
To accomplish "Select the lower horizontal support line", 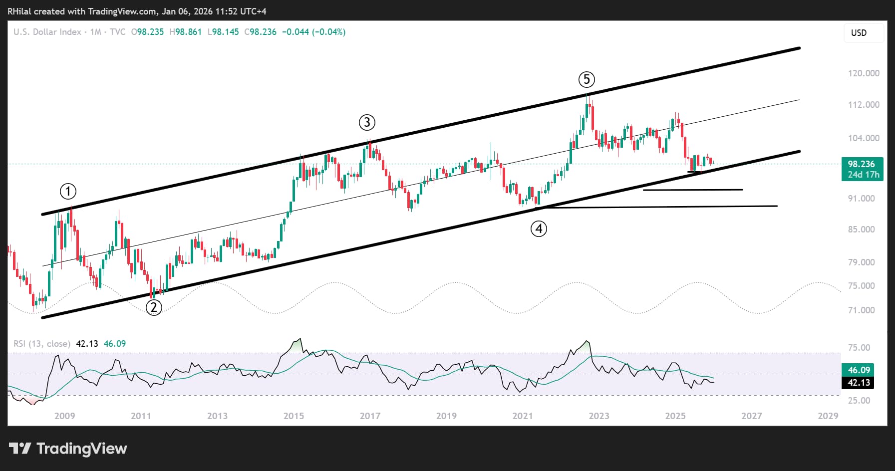I will (659, 207).
